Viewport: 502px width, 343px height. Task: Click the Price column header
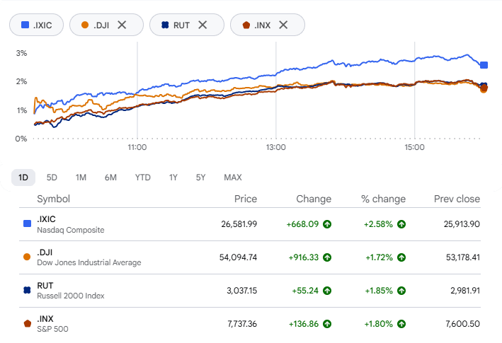point(246,199)
